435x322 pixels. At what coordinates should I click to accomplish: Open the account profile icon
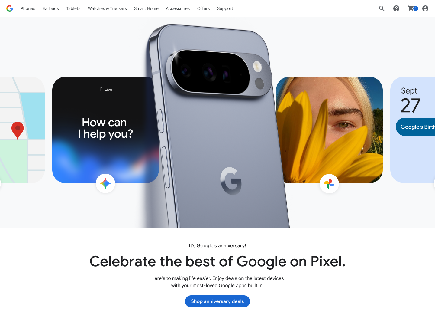click(425, 8)
